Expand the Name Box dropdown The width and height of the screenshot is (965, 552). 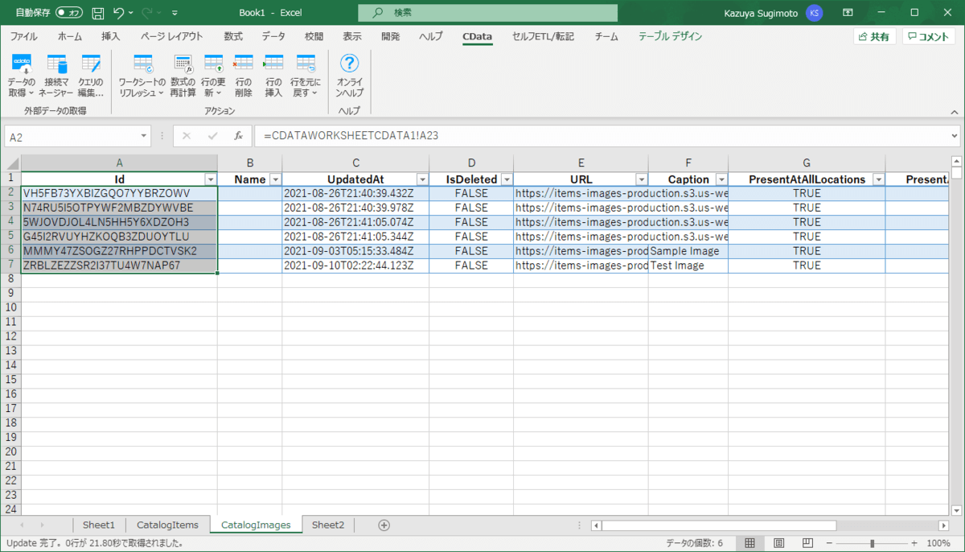[x=144, y=137]
